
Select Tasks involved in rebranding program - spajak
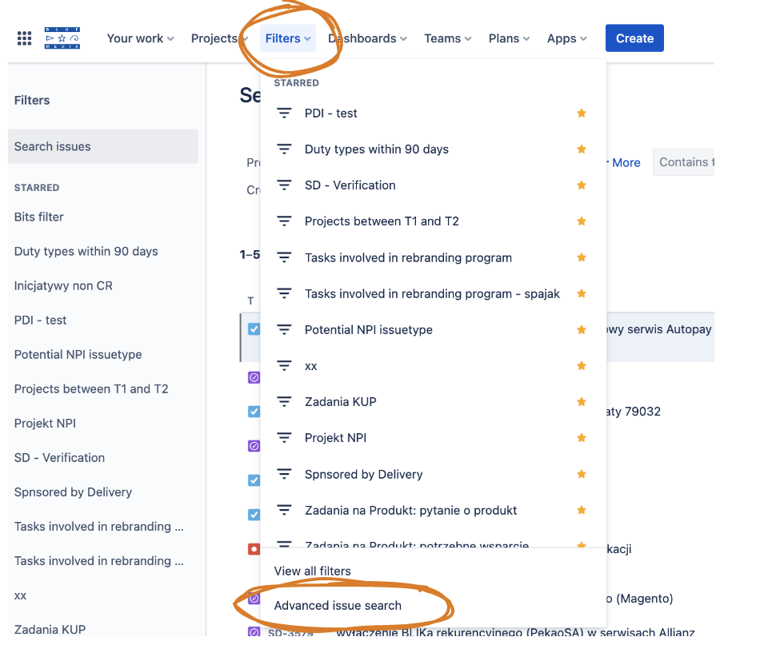432,294
